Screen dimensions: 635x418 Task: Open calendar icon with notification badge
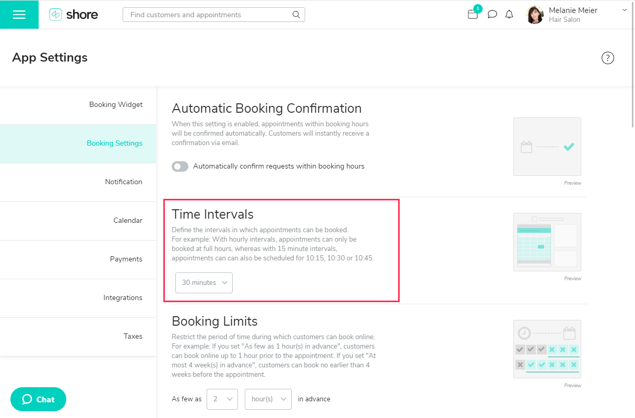click(x=473, y=14)
